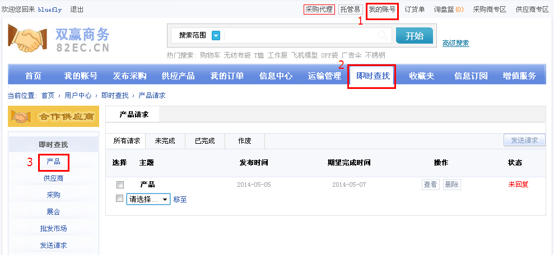Select 即时查找 in main navigation

tap(373, 76)
